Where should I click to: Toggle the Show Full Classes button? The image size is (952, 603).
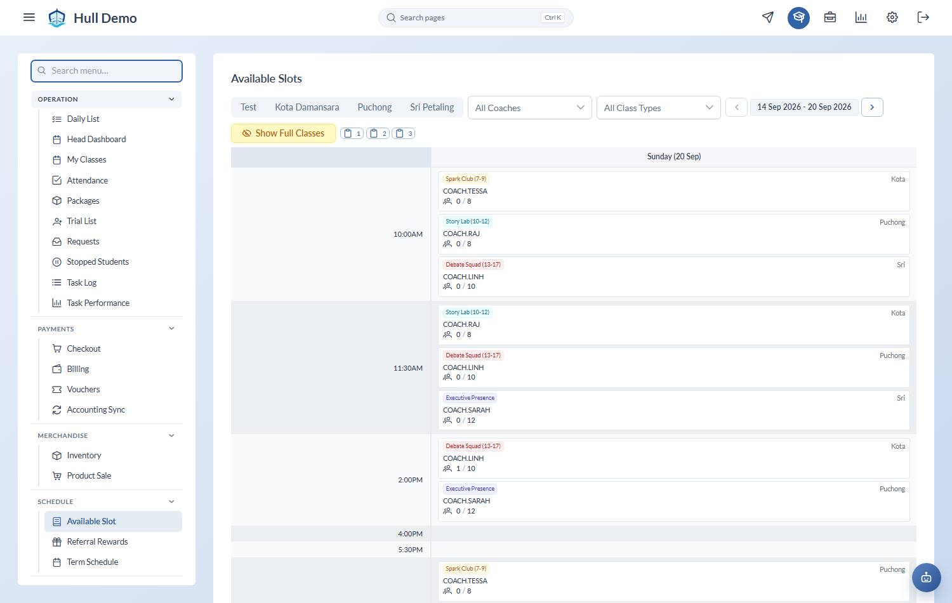click(x=283, y=133)
